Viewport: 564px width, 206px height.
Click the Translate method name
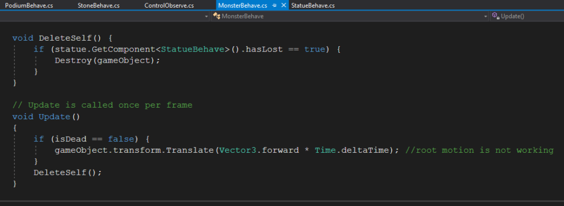(x=190, y=150)
